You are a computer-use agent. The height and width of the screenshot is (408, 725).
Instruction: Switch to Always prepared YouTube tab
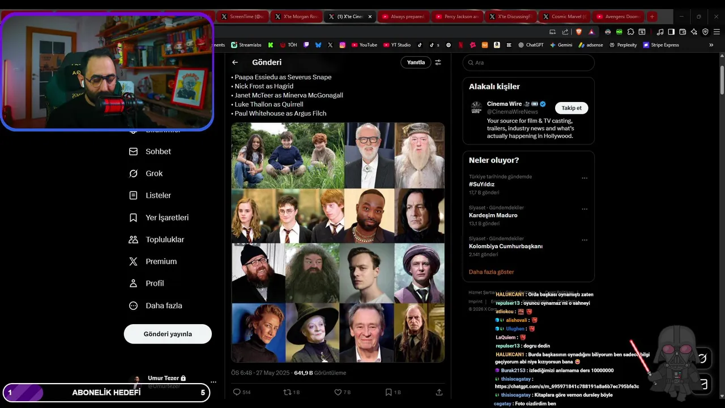[x=403, y=16]
